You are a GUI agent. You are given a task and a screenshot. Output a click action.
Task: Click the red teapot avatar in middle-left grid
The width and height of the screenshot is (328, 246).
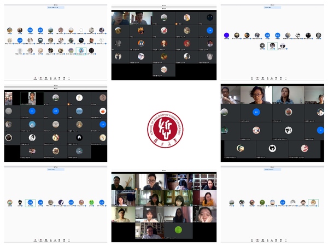point(103,111)
